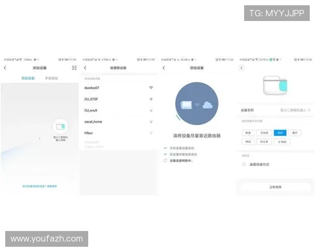Image resolution: width=315 pixels, height=252 pixels.
Task: Tap the circled back arrow on device setup screen
Action: coord(241,68)
